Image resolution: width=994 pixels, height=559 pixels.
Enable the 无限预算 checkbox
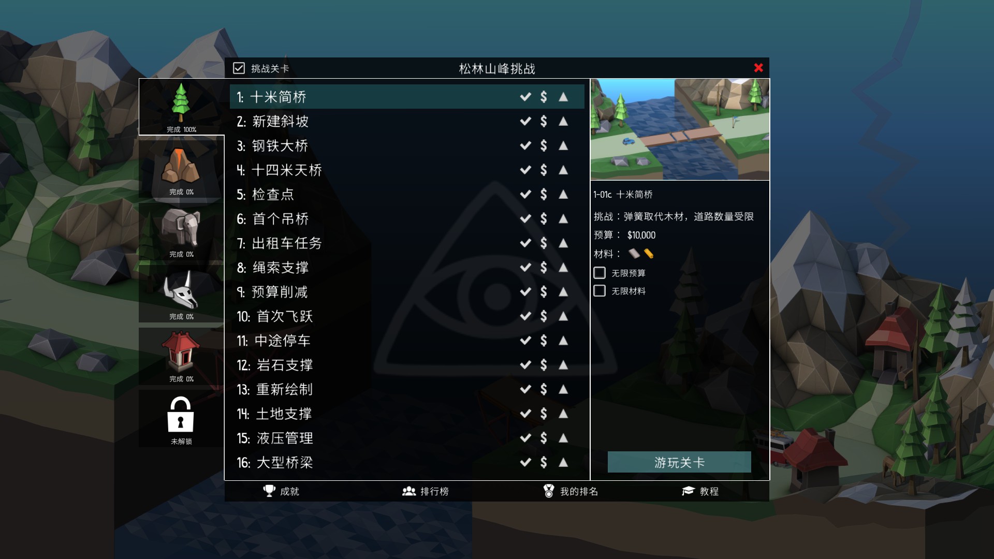pos(600,273)
